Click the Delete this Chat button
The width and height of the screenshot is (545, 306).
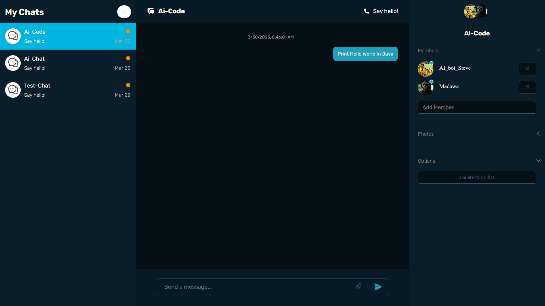(477, 177)
